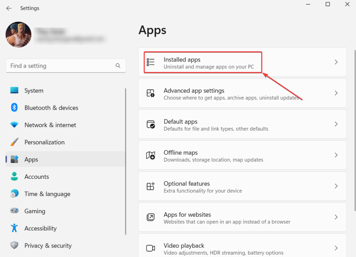Minimize the Settings window
The height and width of the screenshot is (257, 356).
tap(308, 4)
